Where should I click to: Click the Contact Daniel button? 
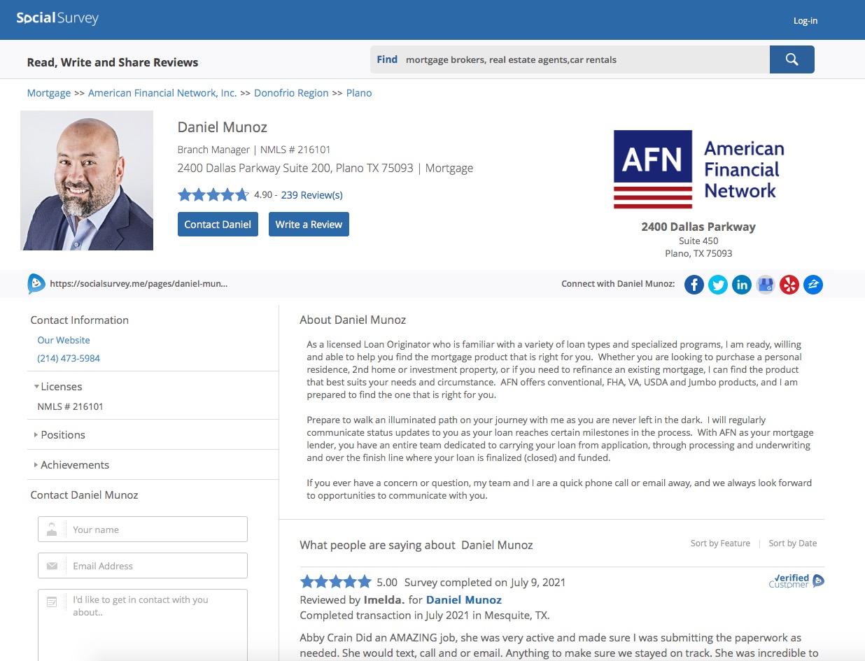click(218, 225)
